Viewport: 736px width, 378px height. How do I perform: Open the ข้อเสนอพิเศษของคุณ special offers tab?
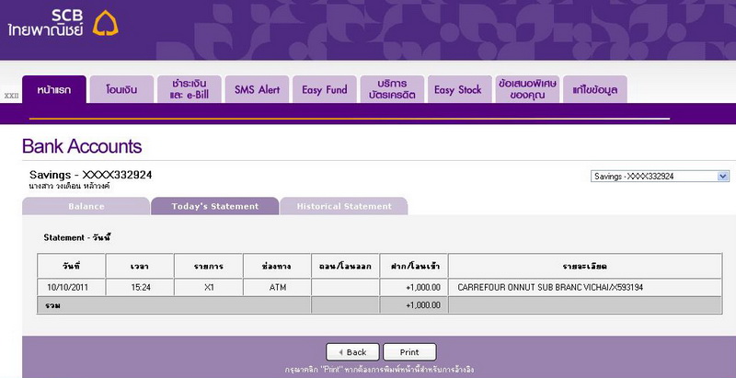528,89
